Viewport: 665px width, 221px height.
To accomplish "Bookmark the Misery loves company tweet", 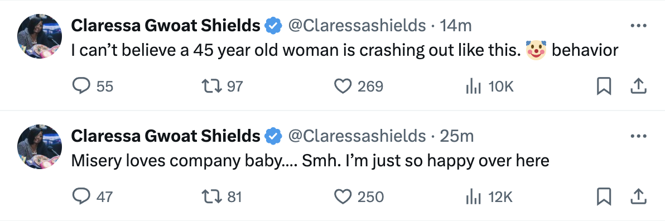I will pos(604,197).
